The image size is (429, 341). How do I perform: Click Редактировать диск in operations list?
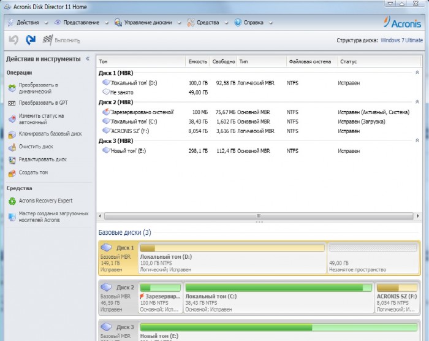[42, 159]
